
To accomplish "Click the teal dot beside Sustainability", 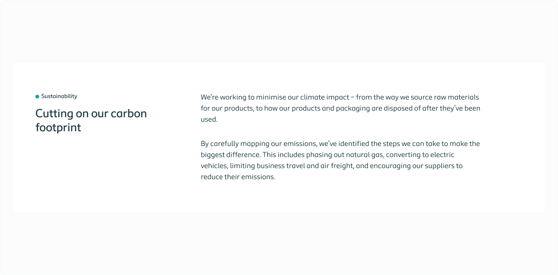I will pos(37,97).
